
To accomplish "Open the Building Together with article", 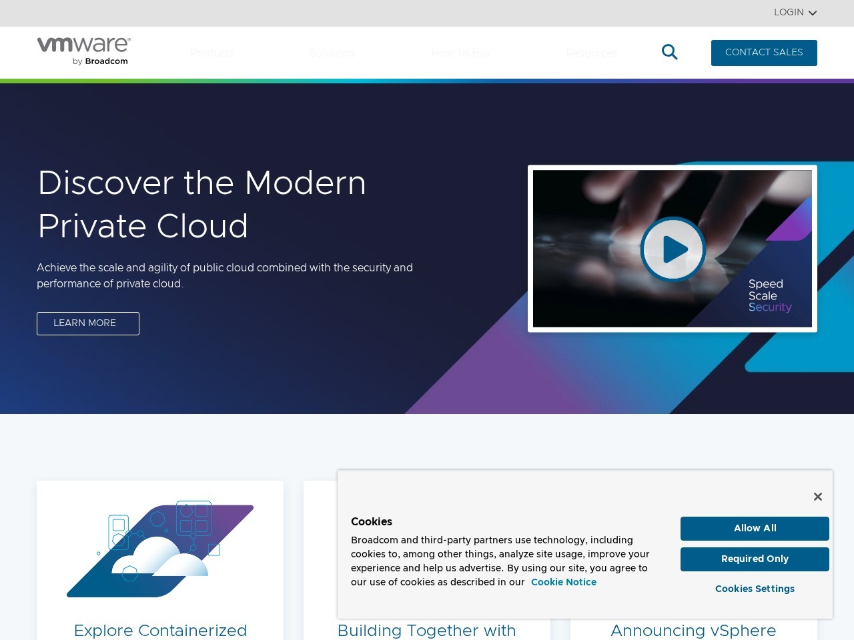I will [x=426, y=631].
